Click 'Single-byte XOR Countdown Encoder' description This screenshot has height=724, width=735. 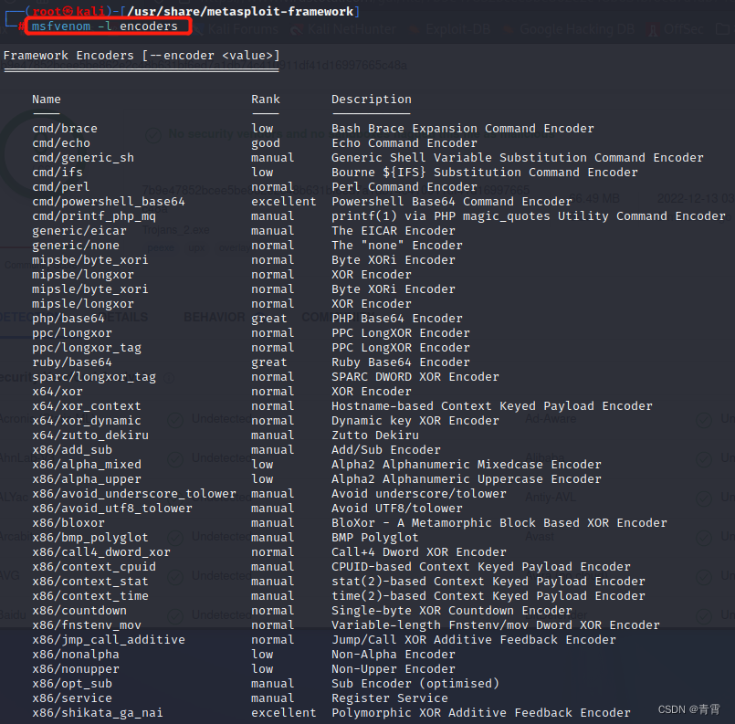[x=452, y=610]
